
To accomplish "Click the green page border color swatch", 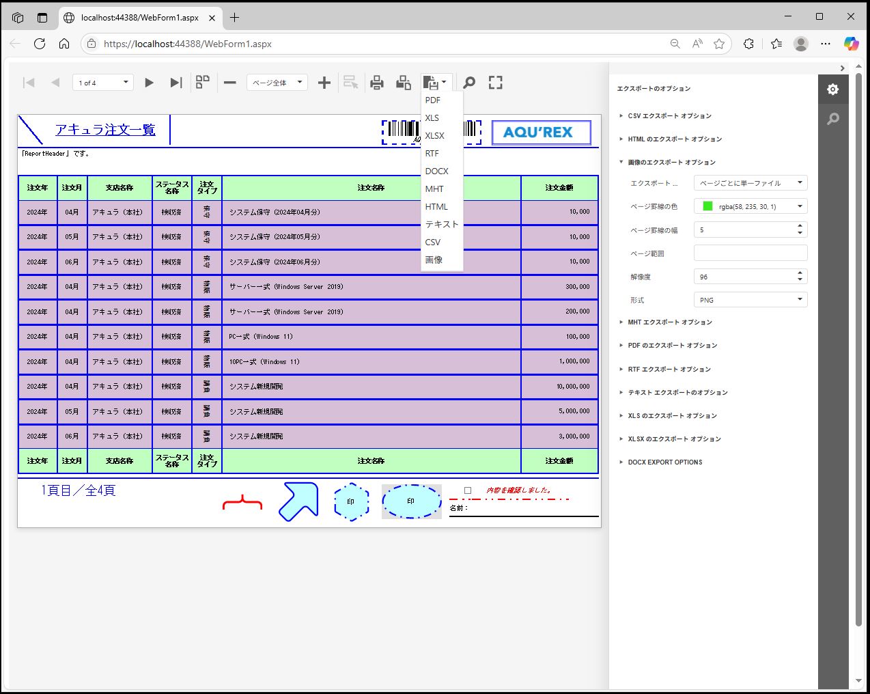I will point(707,206).
